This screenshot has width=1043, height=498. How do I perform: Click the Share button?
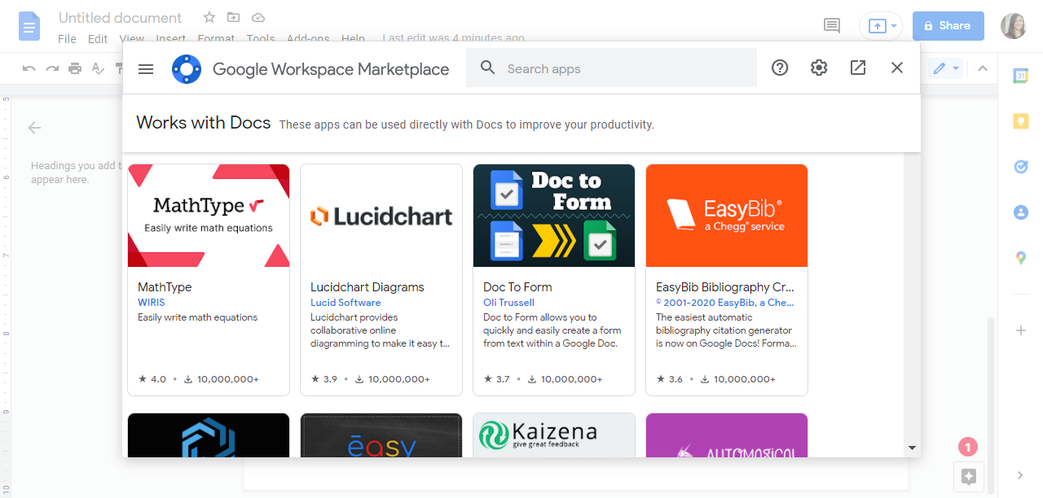[948, 26]
